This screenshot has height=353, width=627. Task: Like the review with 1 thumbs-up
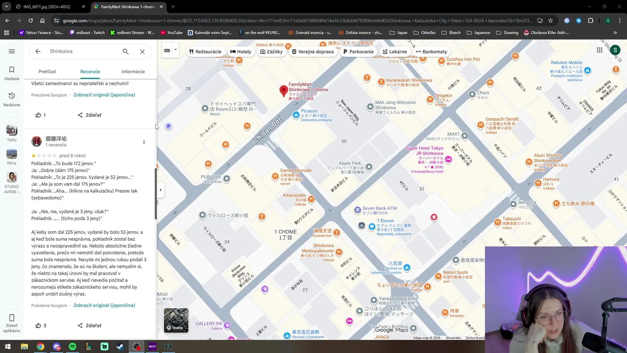point(40,115)
